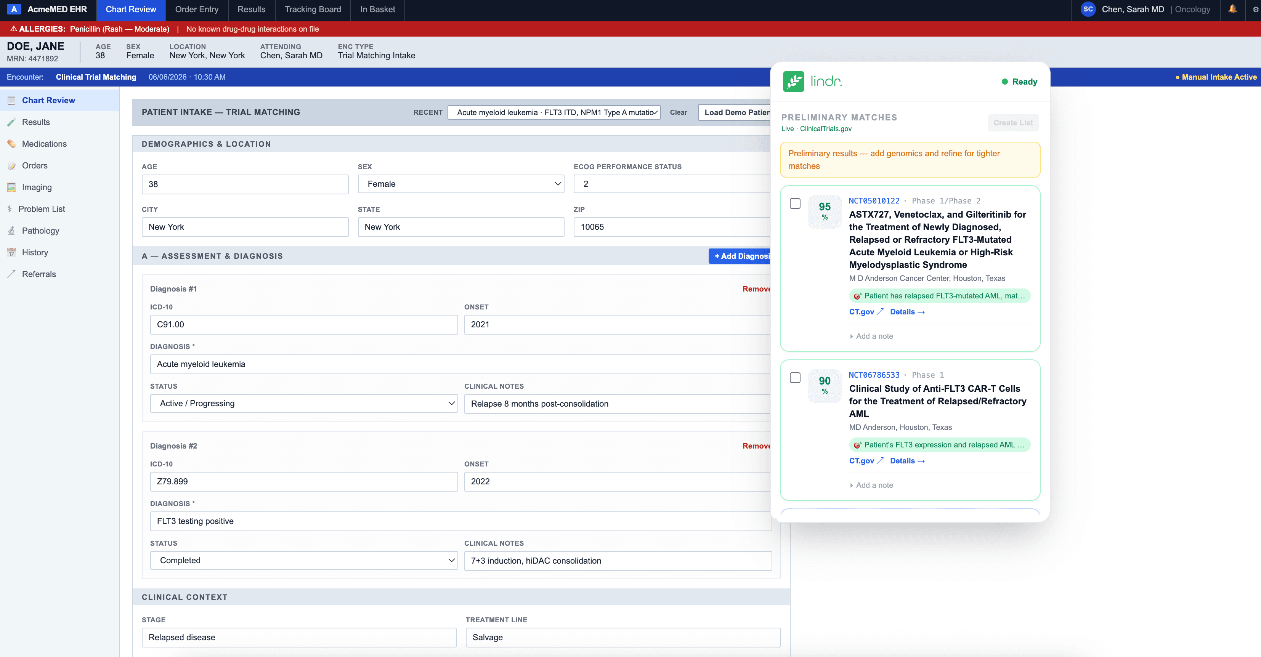Image resolution: width=1261 pixels, height=657 pixels.
Task: Open Details link for NCT06786533 trial
Action: [x=907, y=462]
